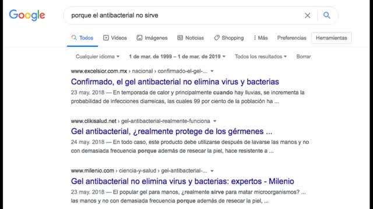This screenshot has width=373, height=209.
Task: Open the Milenio expertos result link
Action: coord(182,181)
